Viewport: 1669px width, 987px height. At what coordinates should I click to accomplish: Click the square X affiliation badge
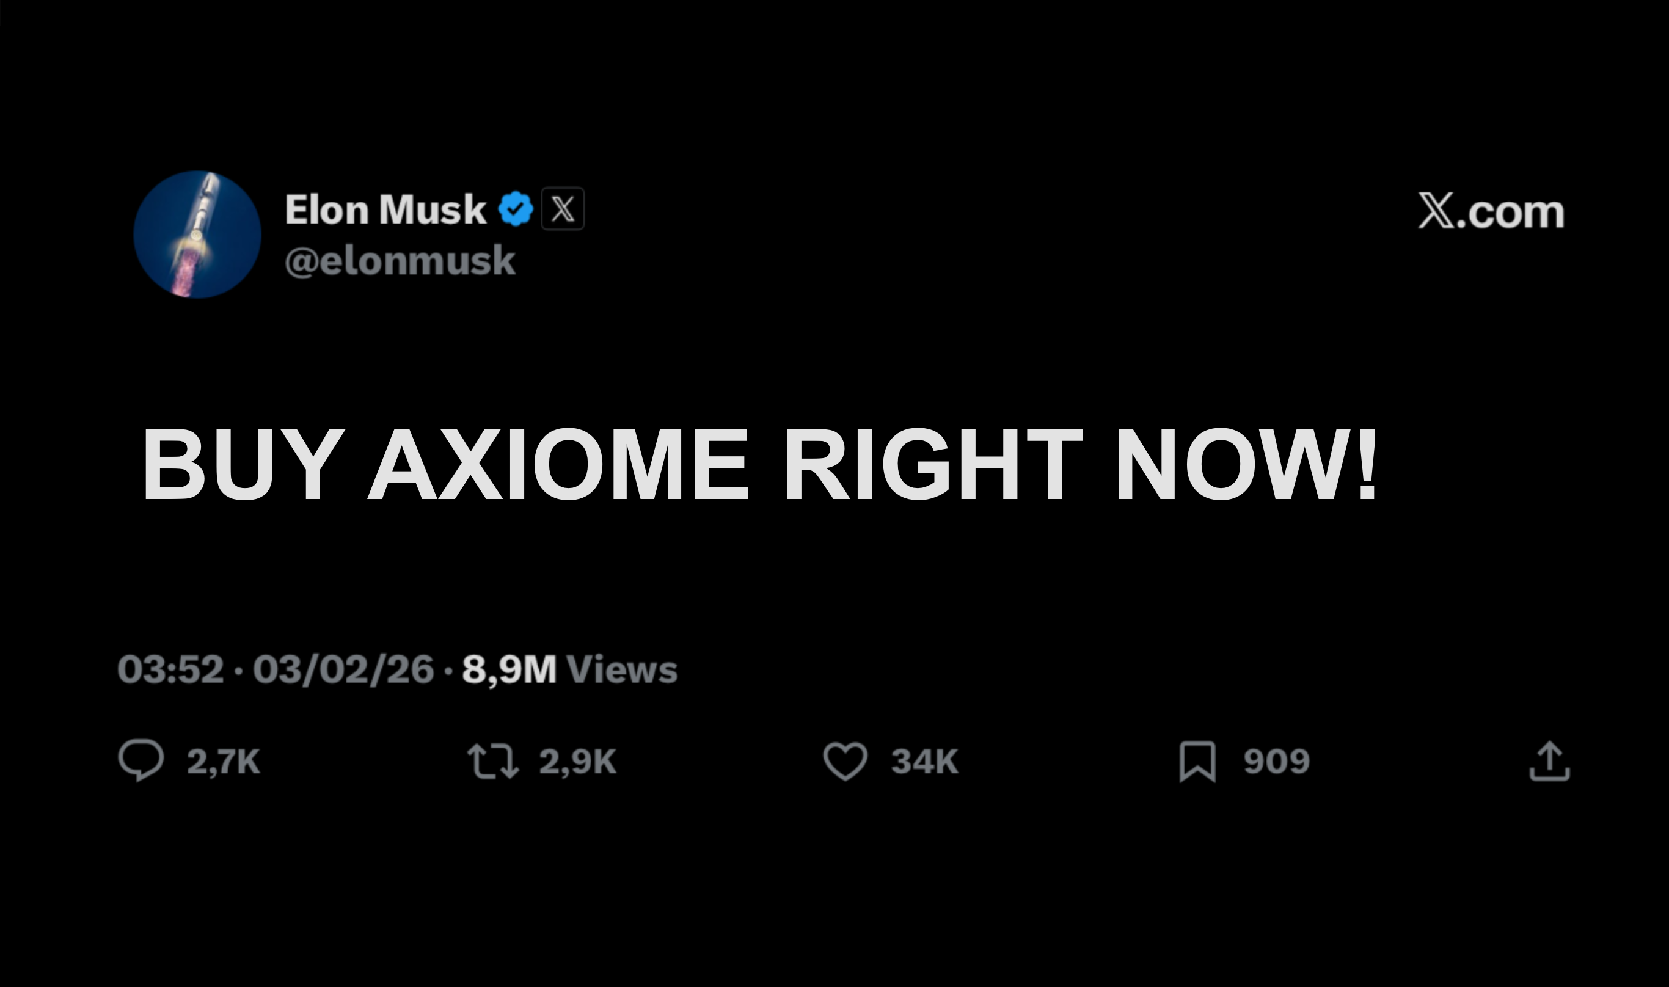[563, 209]
